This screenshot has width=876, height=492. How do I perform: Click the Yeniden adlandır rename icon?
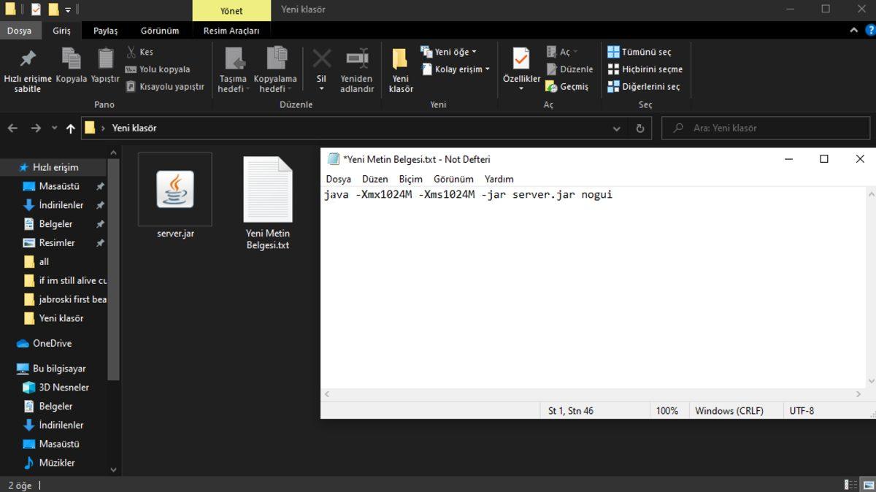pos(356,59)
